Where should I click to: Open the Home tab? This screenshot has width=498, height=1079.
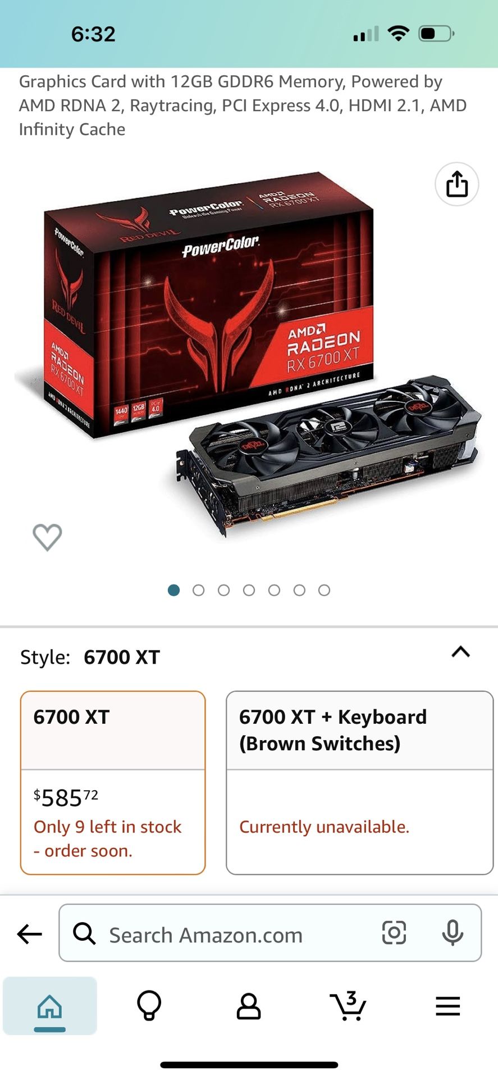point(50,1006)
